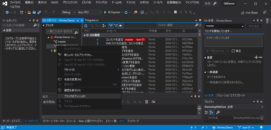Viewport: 271px width, 130px height.
Task: Click the feedback icon at top right
Action: pyautogui.click(x=265, y=12)
